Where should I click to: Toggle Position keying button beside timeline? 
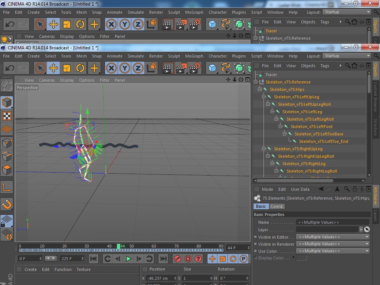click(212, 259)
